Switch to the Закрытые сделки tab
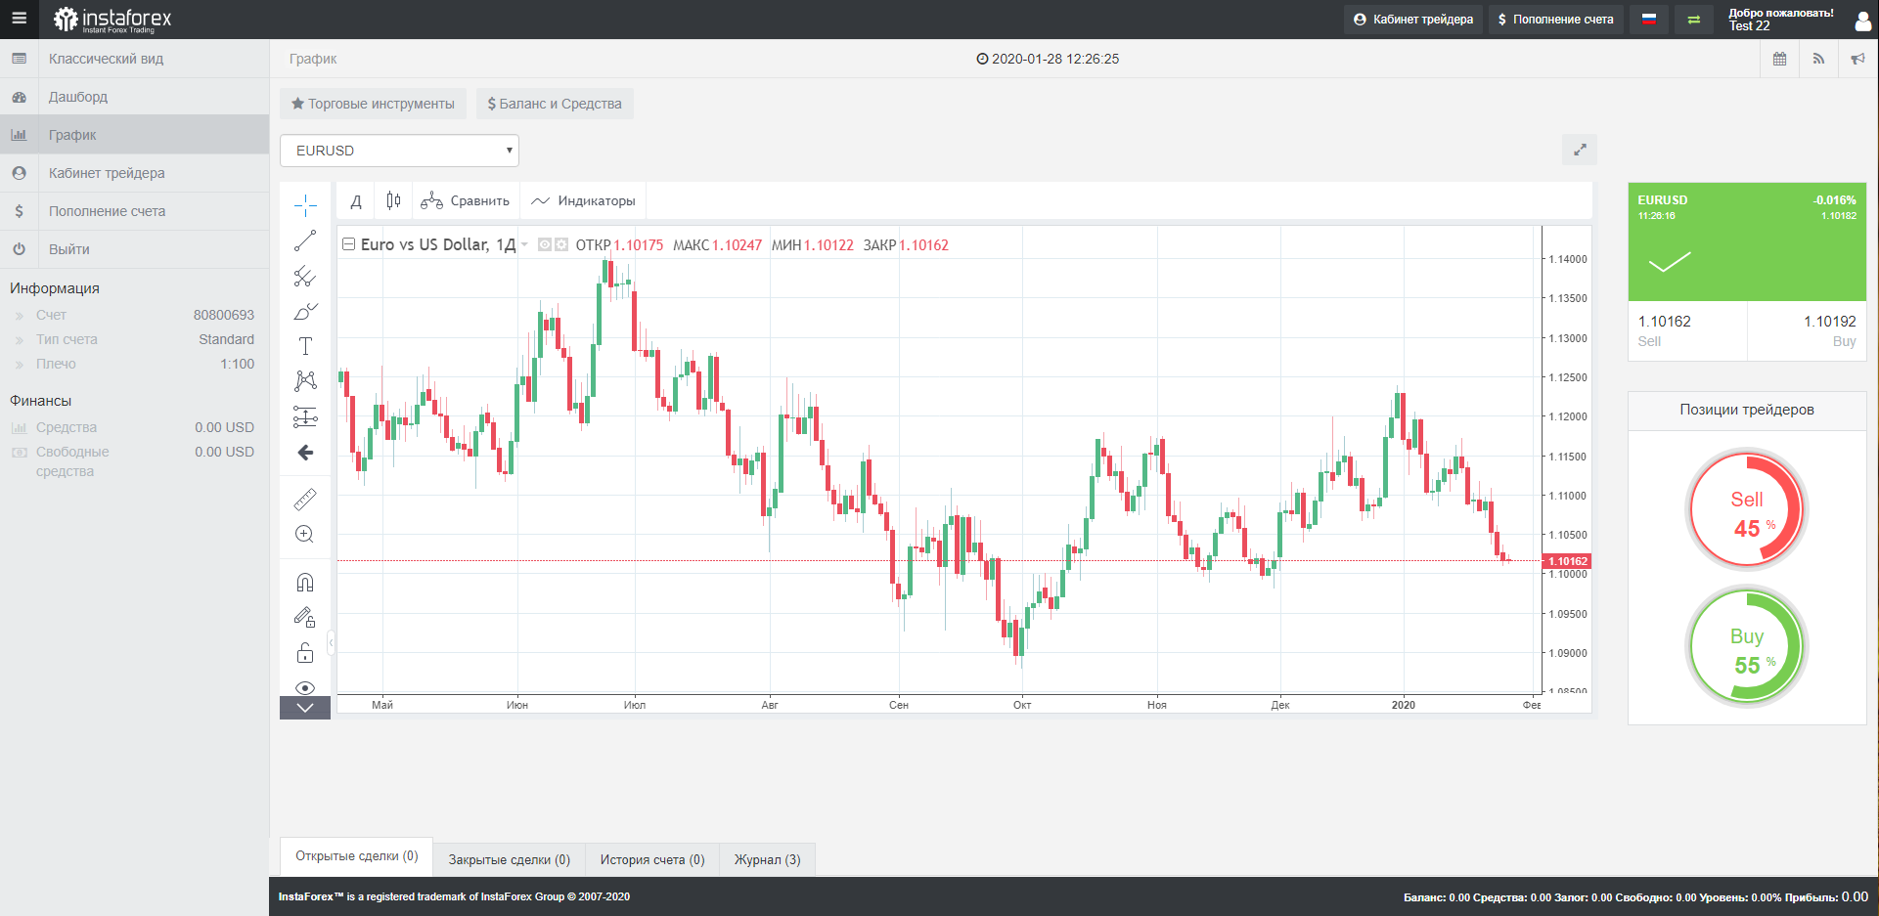Image resolution: width=1879 pixels, height=916 pixels. (509, 859)
